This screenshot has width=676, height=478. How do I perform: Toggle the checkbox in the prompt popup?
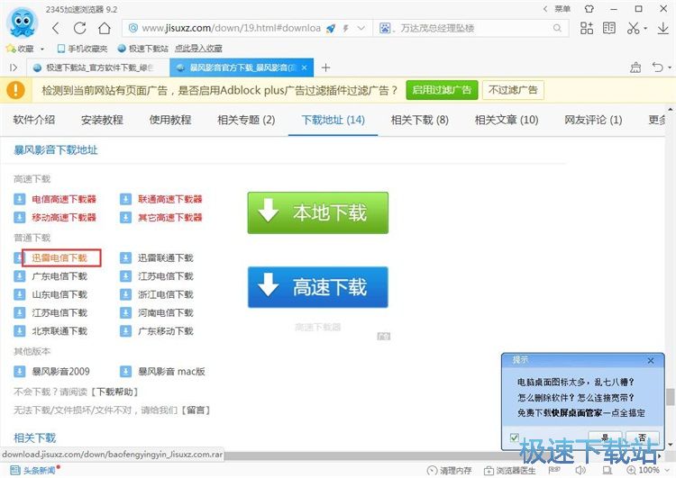pyautogui.click(x=515, y=437)
